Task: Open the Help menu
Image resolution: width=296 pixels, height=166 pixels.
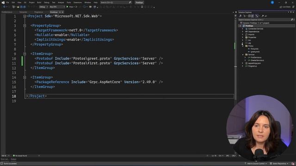Action: coord(96,2)
